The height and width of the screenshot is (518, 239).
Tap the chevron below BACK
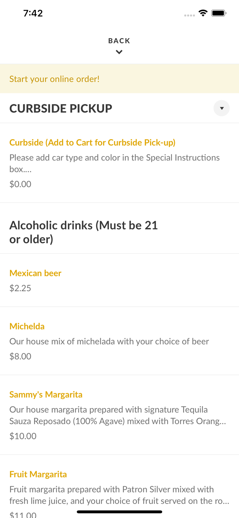tap(119, 52)
